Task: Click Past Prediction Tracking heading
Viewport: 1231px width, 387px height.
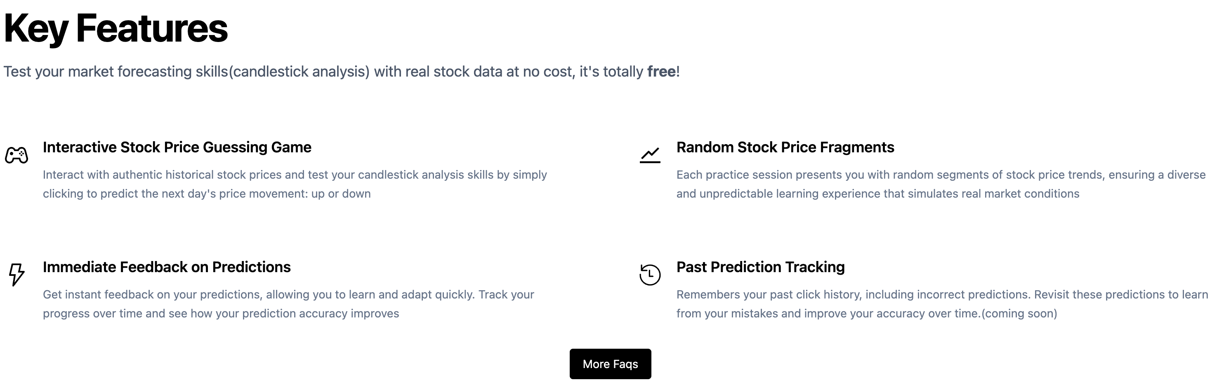Action: tap(760, 267)
